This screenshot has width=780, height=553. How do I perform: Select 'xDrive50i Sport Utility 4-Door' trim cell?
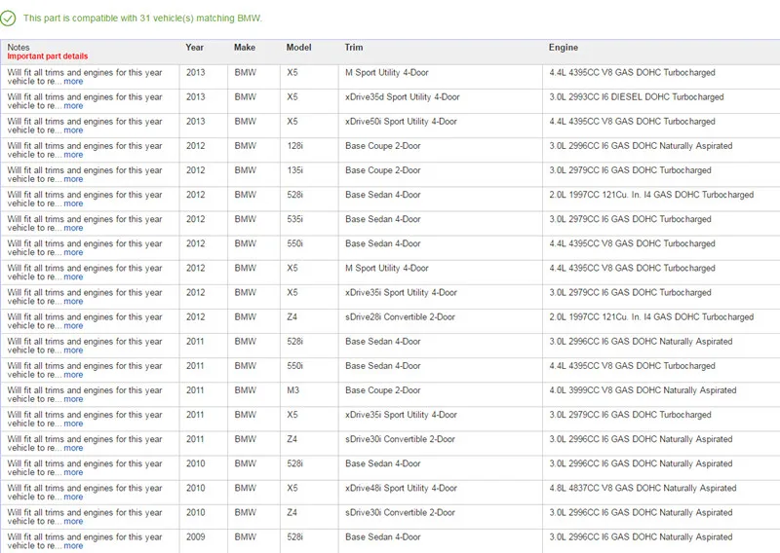(401, 122)
